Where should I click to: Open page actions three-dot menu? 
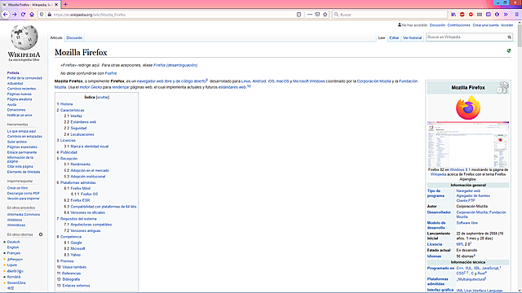[x=310, y=15]
